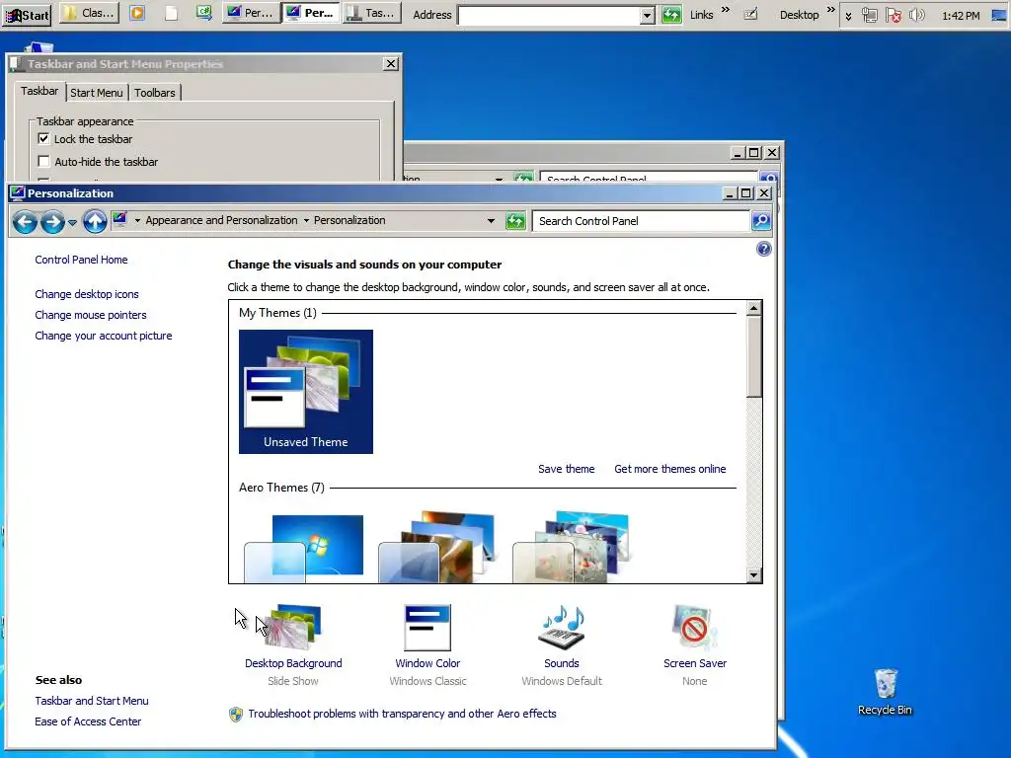This screenshot has width=1011, height=758.
Task: Click Change your account picture
Action: (103, 336)
